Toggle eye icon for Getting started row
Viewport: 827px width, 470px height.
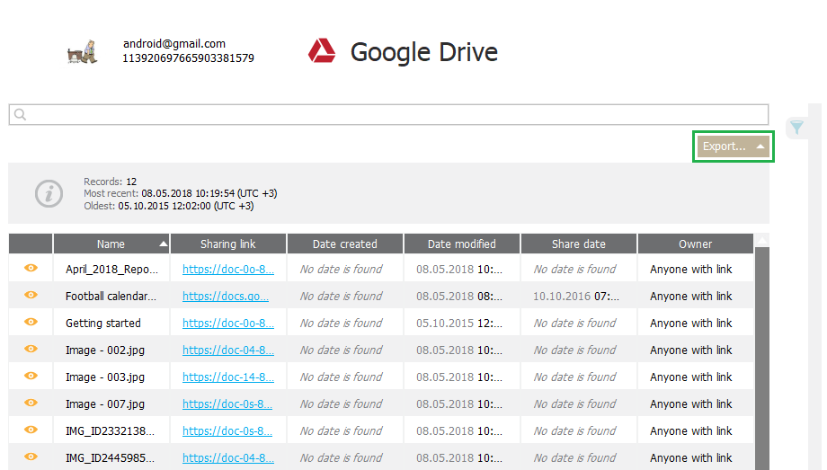(31, 323)
